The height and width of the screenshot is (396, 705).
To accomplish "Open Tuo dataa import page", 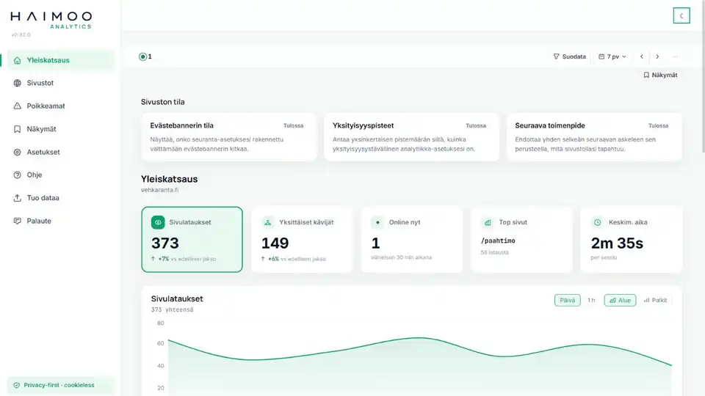I will click(61, 198).
